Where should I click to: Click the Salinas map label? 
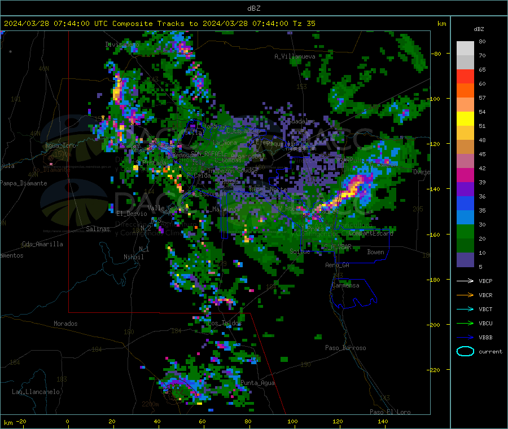[98, 229]
